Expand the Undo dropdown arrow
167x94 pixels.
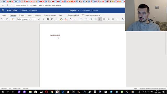4,19
